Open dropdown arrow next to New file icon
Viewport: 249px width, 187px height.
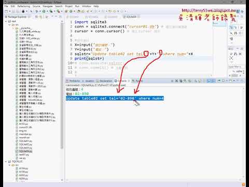(x=10, y=11)
